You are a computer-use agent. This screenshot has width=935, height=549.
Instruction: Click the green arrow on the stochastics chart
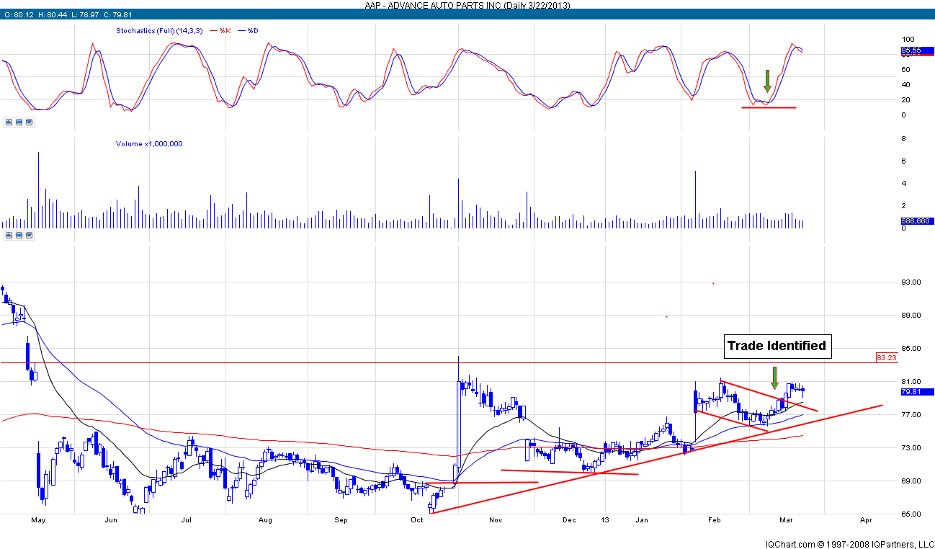[x=768, y=81]
